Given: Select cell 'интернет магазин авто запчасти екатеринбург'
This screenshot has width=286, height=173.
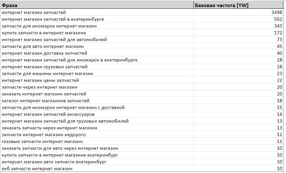Looking at the screenshot, I should tap(97, 162).
